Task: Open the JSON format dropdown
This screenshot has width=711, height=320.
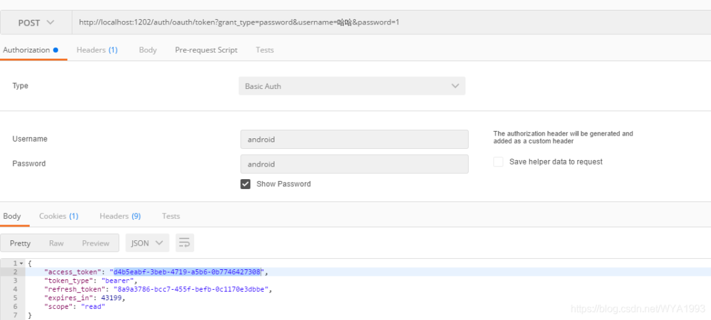Action: (147, 243)
